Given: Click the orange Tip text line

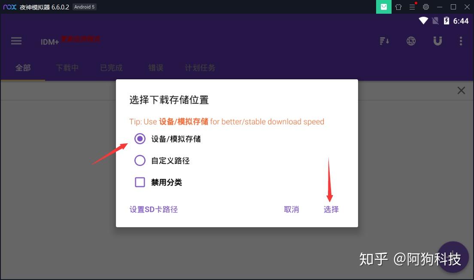Looking at the screenshot, I should click(x=227, y=122).
